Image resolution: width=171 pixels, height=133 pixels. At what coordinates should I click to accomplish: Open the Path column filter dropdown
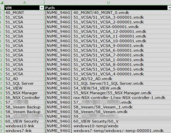(x=169, y=8)
